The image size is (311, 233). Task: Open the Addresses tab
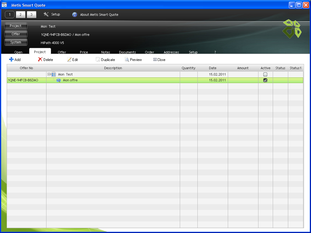coord(171,52)
